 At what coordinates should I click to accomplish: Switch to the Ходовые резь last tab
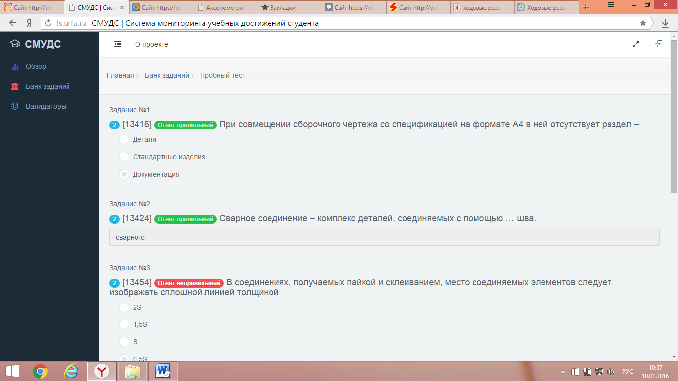(546, 7)
